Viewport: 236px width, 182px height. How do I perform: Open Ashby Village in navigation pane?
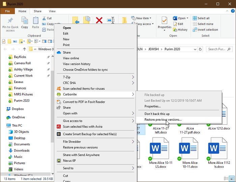23,69
